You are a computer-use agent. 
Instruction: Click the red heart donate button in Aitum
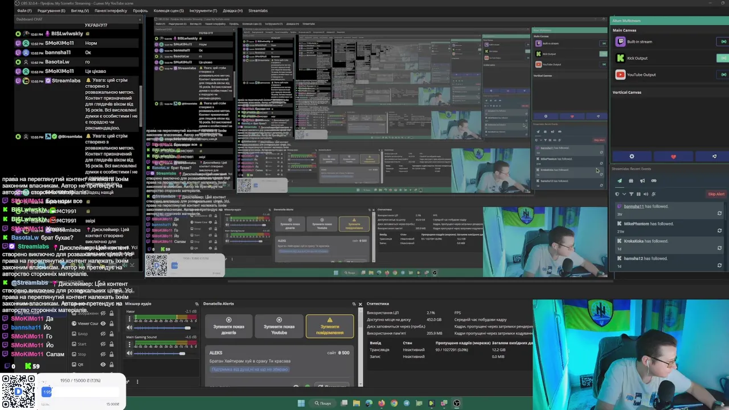[673, 157]
